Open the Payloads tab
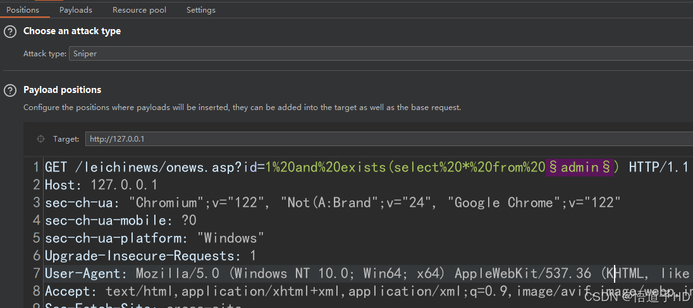The height and width of the screenshot is (308, 693). (76, 9)
